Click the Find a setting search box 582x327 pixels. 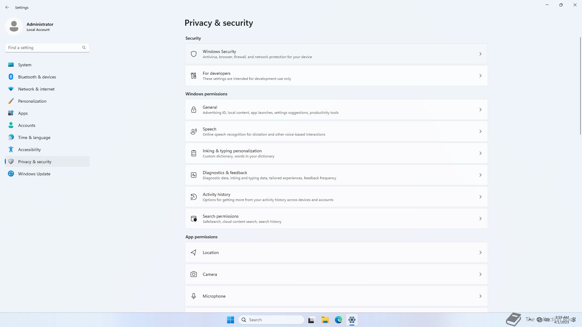coord(47,48)
